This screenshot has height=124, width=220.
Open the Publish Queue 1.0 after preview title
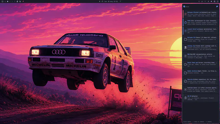pyautogui.click(x=202, y=88)
